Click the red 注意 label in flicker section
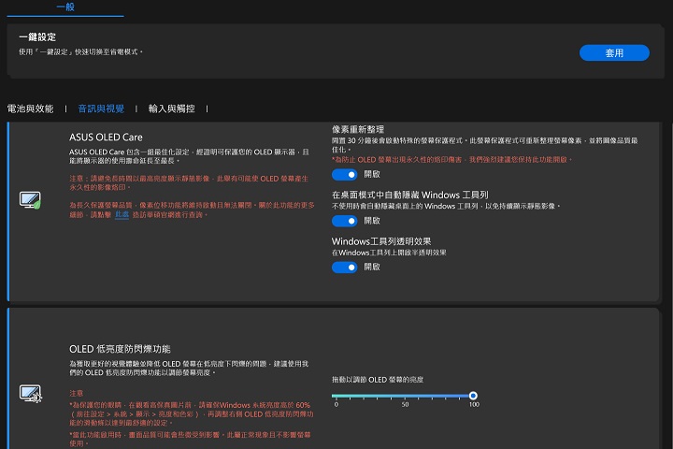The height and width of the screenshot is (449, 673). pyautogui.click(x=77, y=393)
